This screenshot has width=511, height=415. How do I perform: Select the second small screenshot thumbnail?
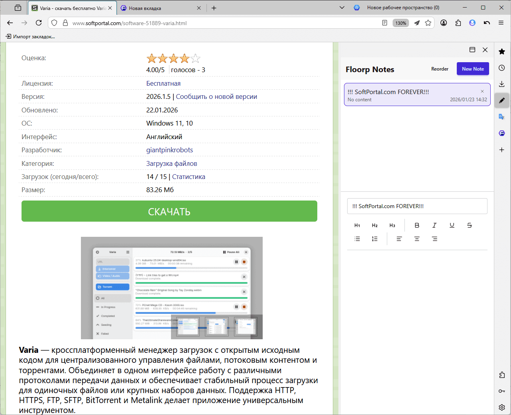[217, 326]
